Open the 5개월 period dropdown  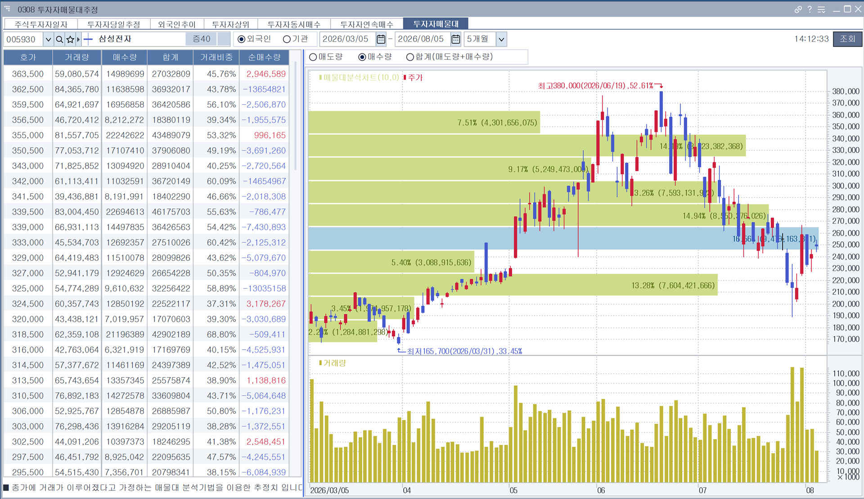pyautogui.click(x=501, y=39)
